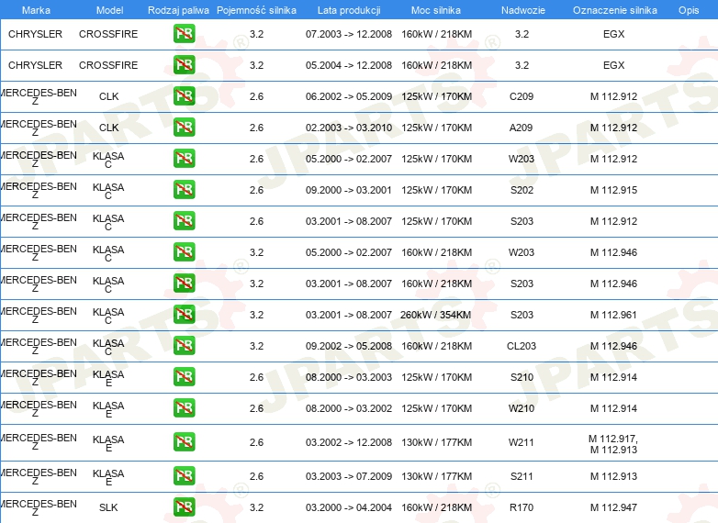Sort by the Lata produkcji column header
718x523 pixels.
click(x=348, y=9)
